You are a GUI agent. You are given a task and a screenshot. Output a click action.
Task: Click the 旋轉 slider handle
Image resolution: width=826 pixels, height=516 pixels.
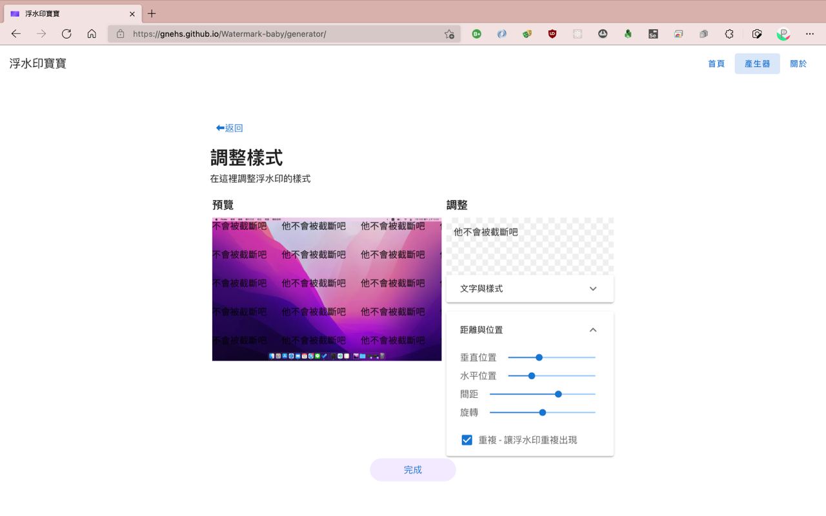pos(542,412)
